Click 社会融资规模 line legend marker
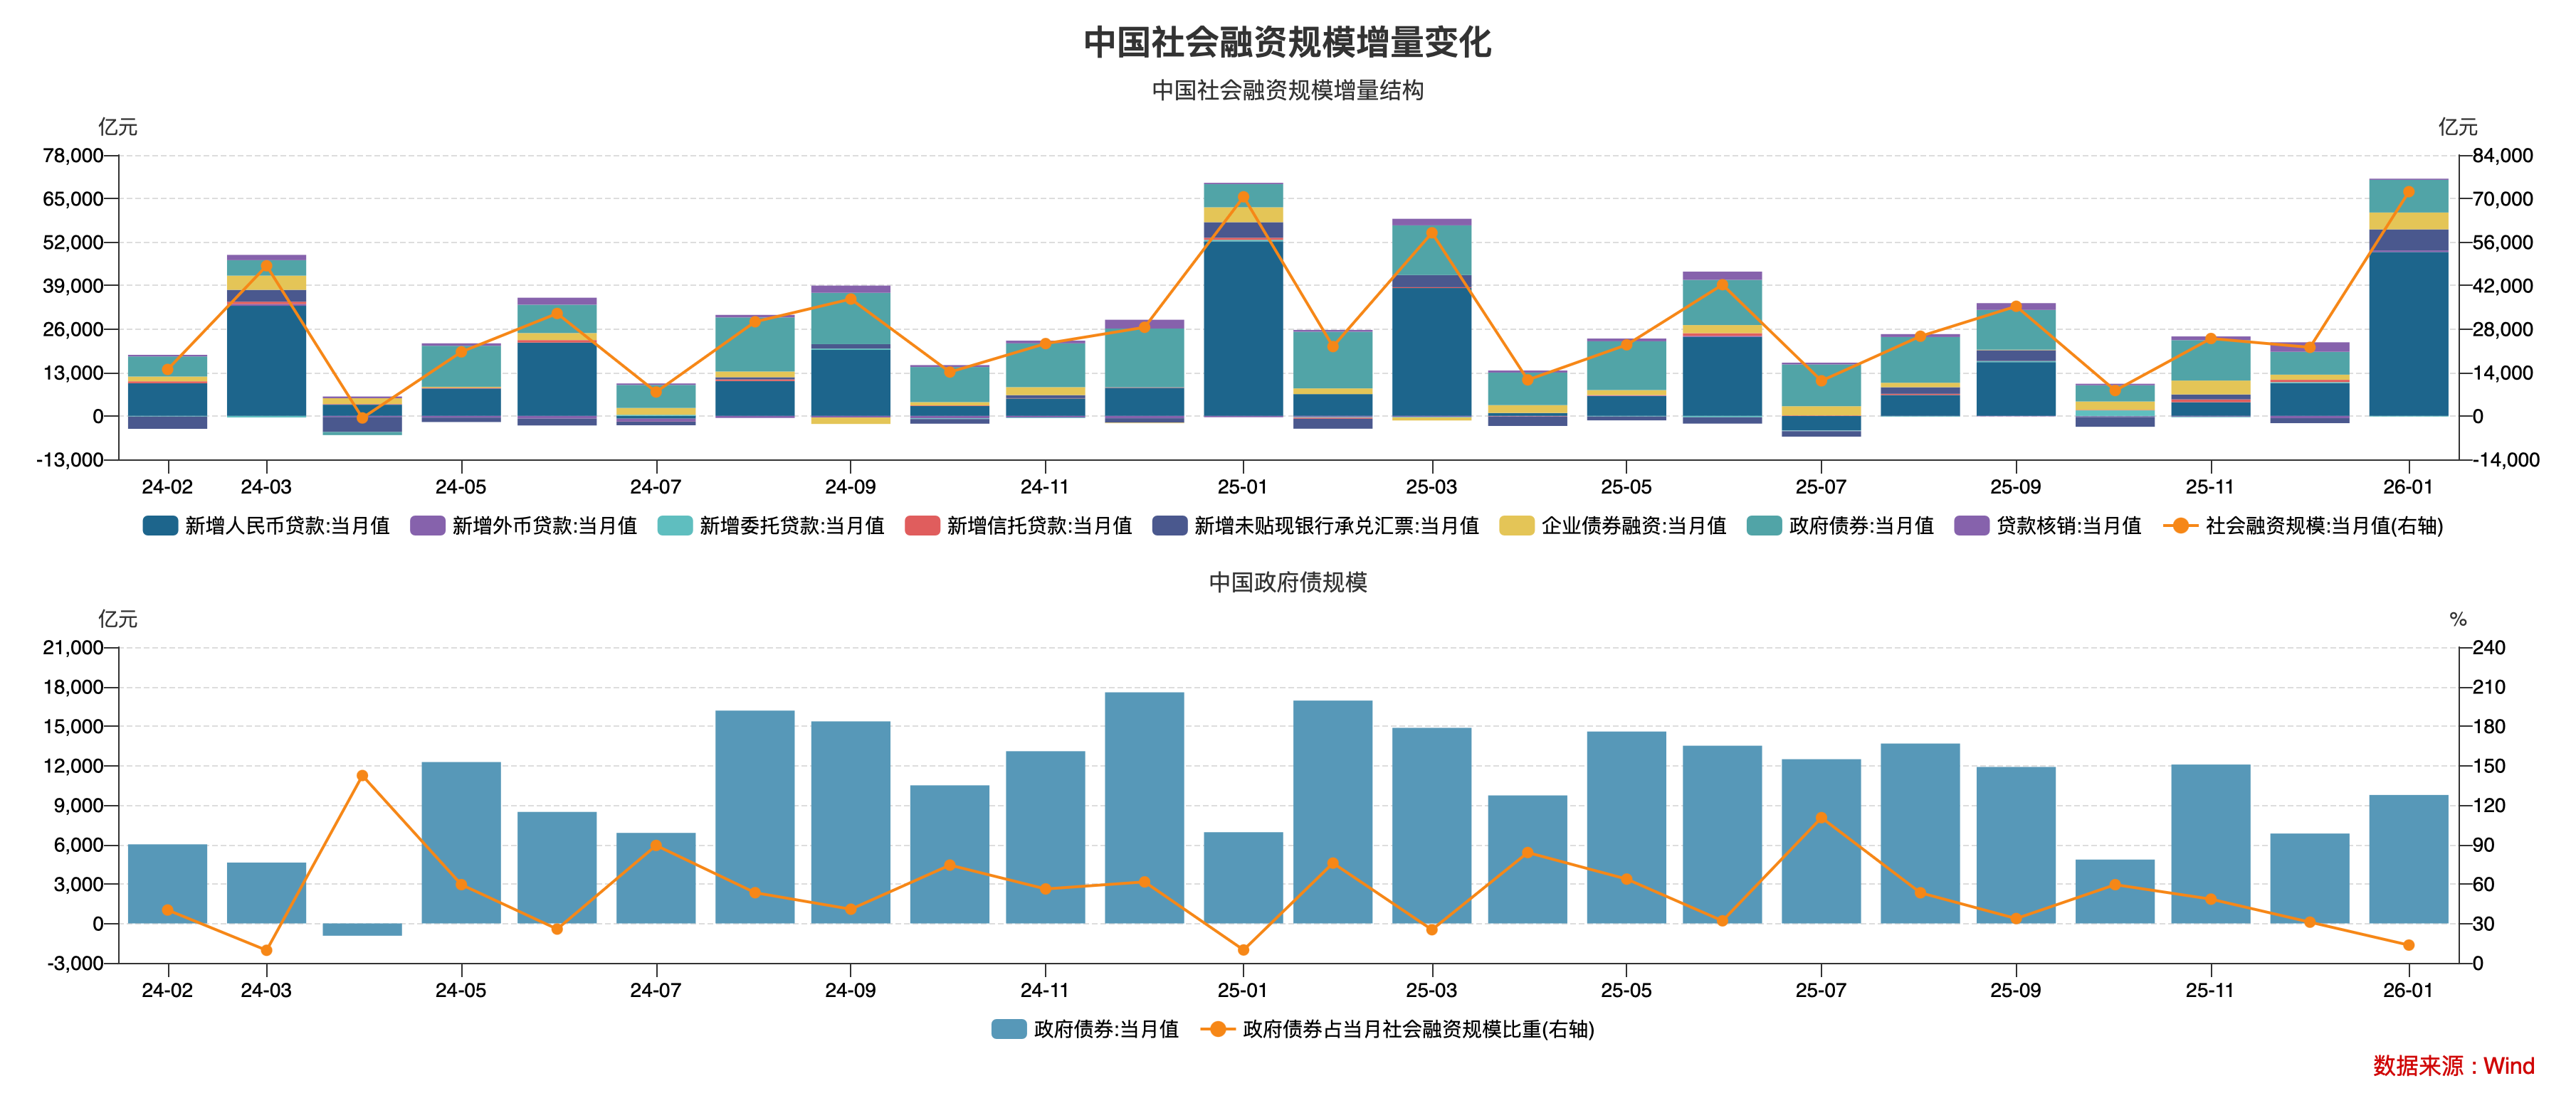 point(2180,526)
